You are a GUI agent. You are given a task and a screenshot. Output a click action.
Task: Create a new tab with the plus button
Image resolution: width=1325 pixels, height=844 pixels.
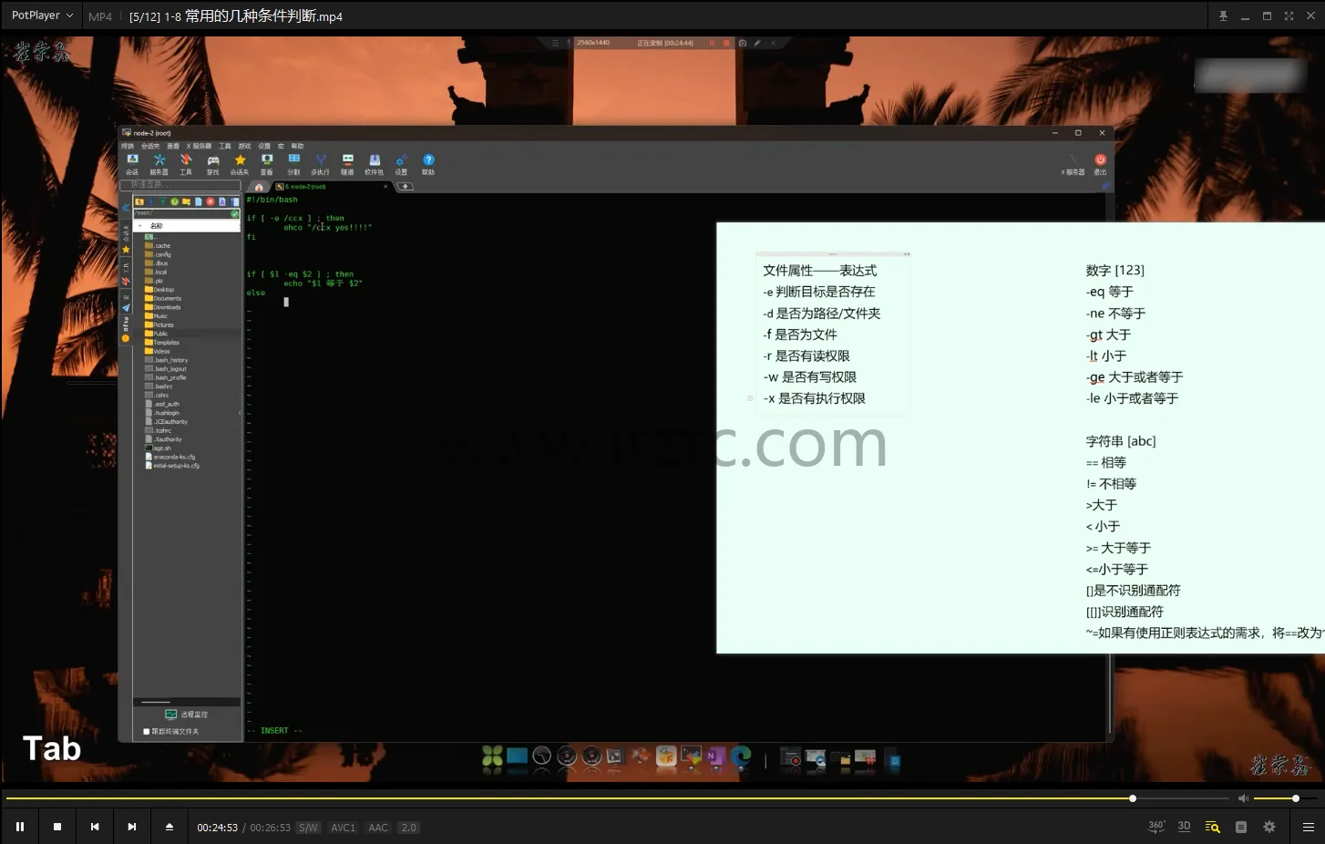click(405, 186)
